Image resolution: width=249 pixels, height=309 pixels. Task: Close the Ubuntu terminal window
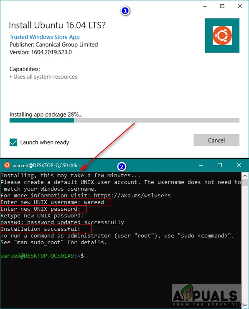point(239,165)
